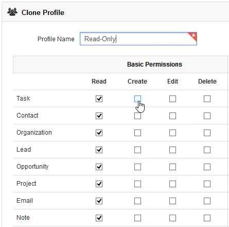Click the Clone Profile people icon
229x227 pixels.
(x=12, y=12)
